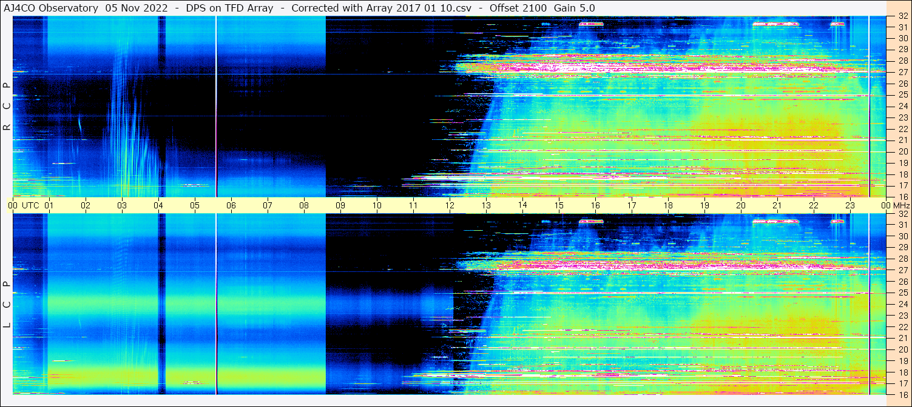Click the '14' hour mark on the time axis

522,205
